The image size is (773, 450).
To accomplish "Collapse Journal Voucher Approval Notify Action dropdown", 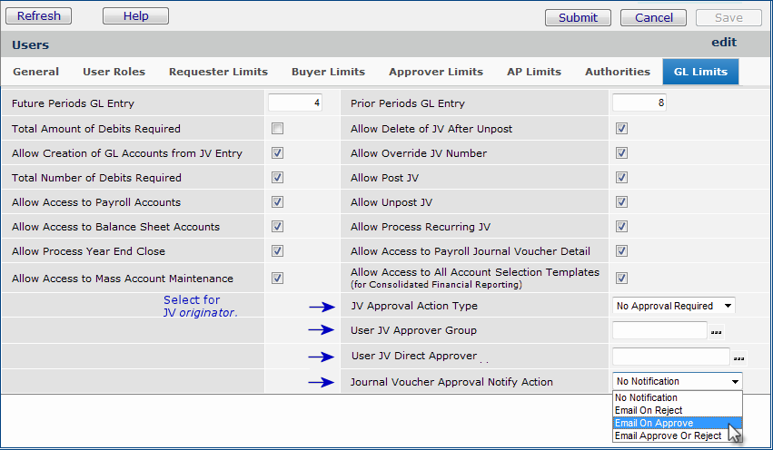I will tap(735, 382).
